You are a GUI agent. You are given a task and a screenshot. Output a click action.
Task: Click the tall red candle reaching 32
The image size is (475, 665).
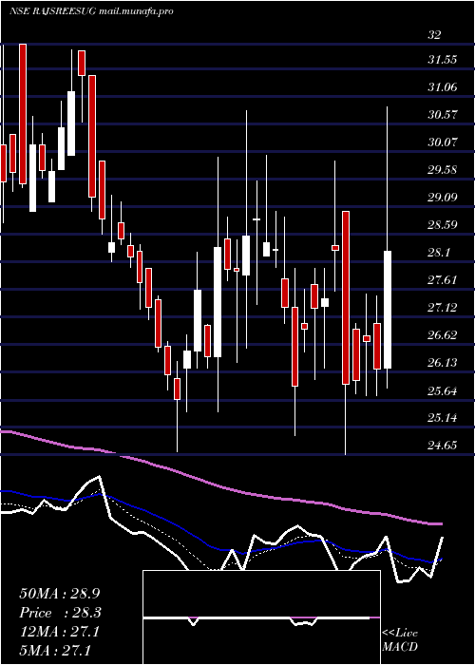tap(23, 114)
